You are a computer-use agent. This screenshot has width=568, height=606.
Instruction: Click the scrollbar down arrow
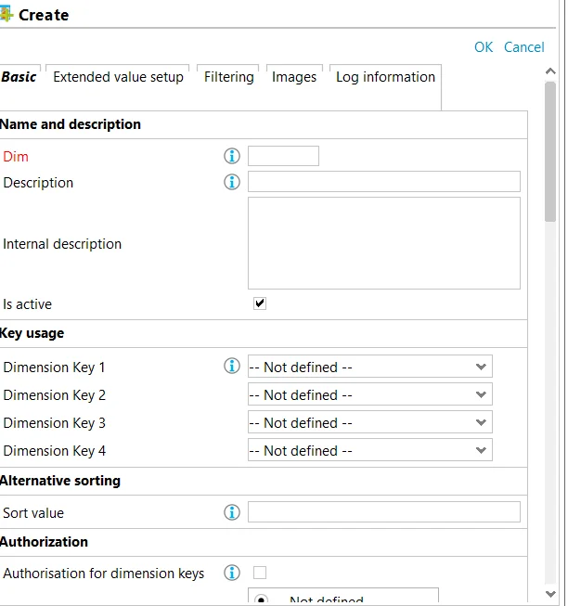click(x=550, y=594)
